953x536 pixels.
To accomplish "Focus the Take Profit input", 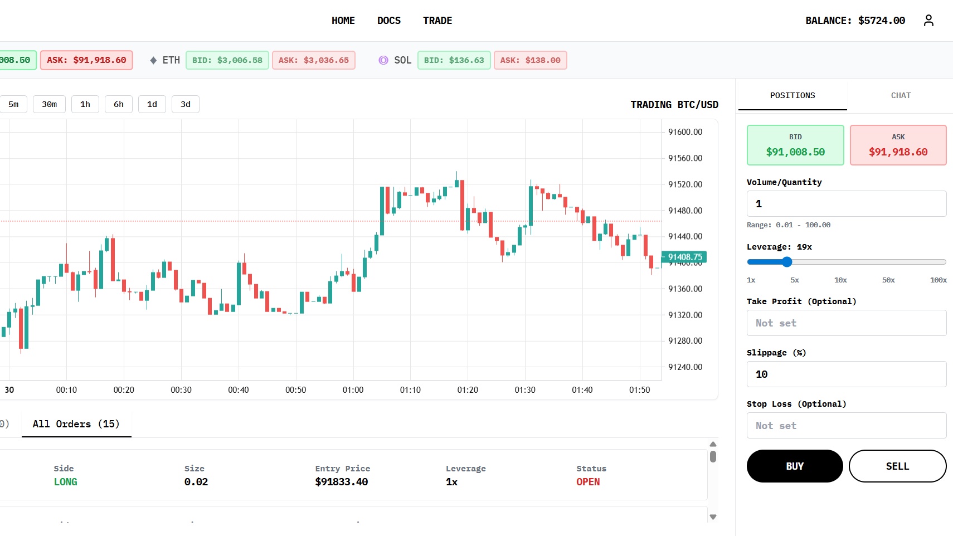I will (846, 323).
